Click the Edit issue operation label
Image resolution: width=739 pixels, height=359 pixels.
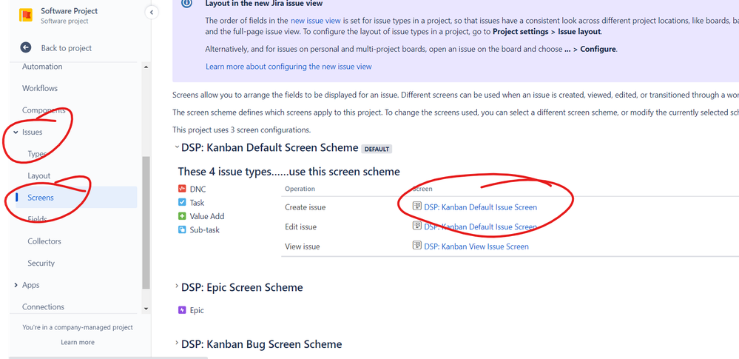[300, 227]
